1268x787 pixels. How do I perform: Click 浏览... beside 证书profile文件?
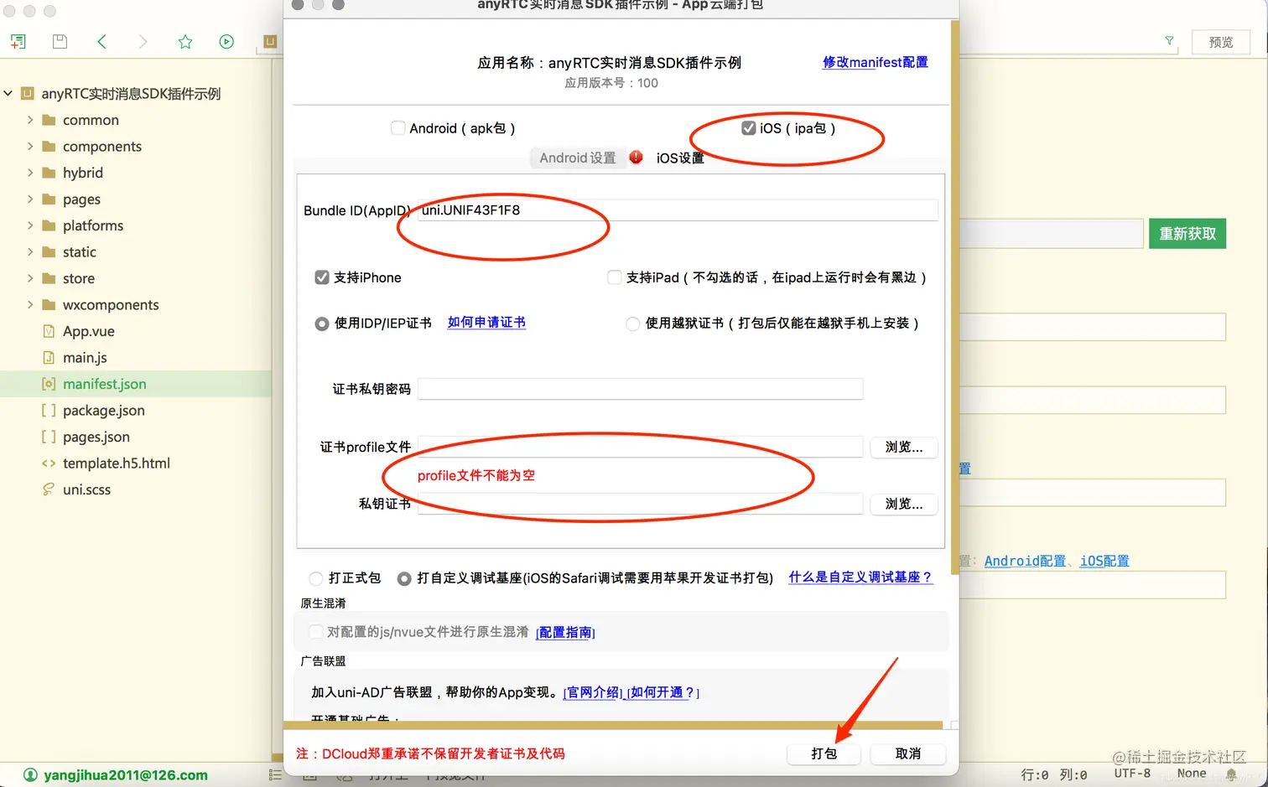[x=904, y=447]
